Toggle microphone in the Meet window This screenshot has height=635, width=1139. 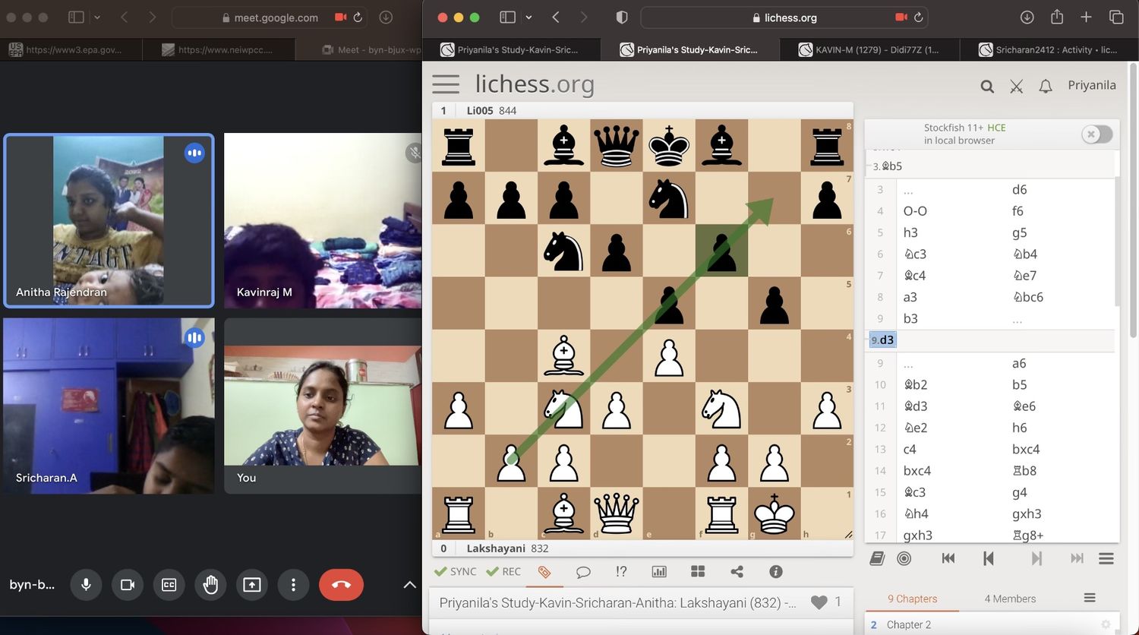(86, 584)
